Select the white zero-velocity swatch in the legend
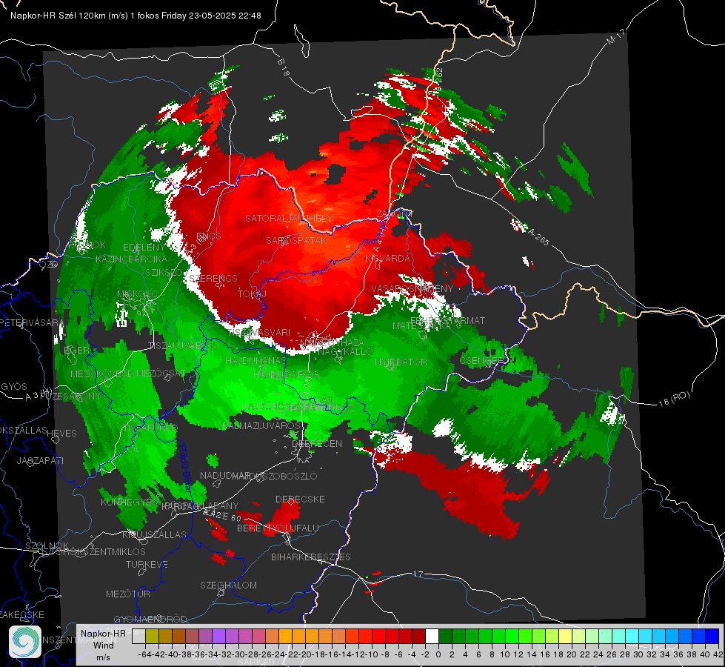The height and width of the screenshot is (667, 725). pos(432,637)
